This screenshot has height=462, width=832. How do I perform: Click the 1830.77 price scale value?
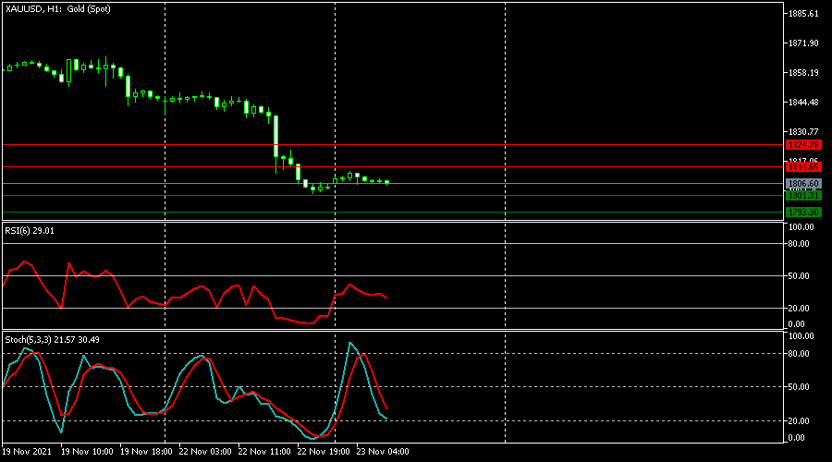coord(803,131)
